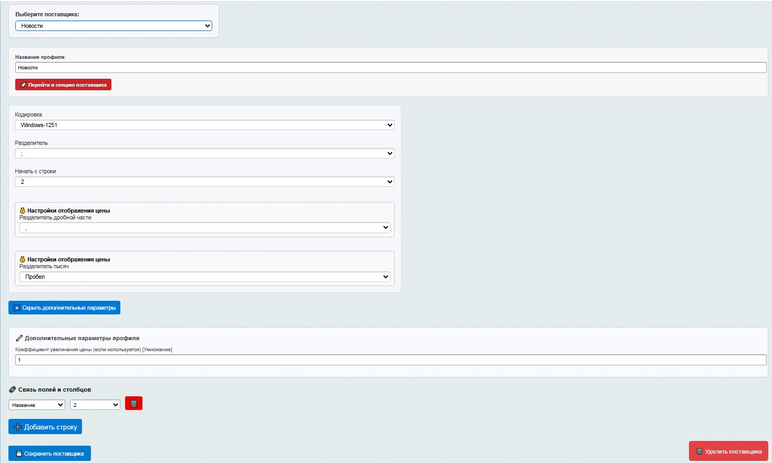This screenshot has width=772, height=463.
Task: Expand the Начать с строки dropdown
Action: pyautogui.click(x=204, y=182)
